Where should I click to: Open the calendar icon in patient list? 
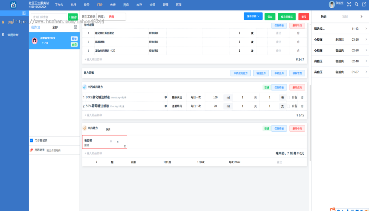[x=75, y=27]
